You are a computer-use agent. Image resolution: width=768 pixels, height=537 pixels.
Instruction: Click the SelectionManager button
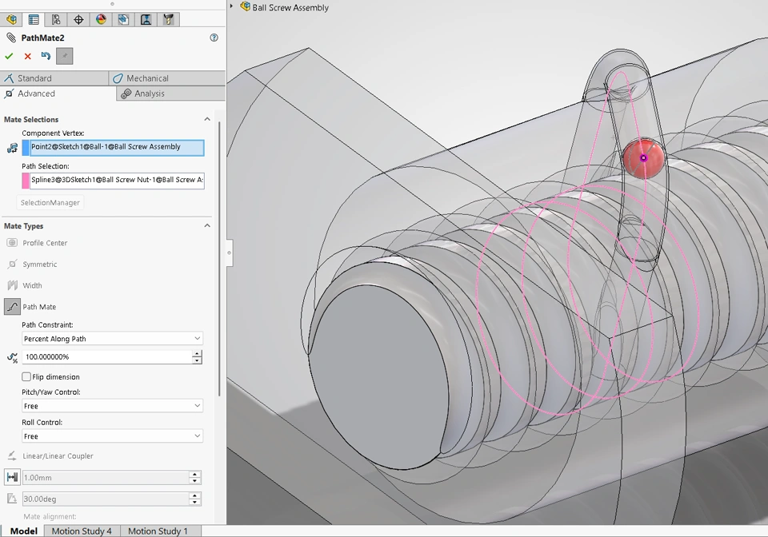[50, 203]
